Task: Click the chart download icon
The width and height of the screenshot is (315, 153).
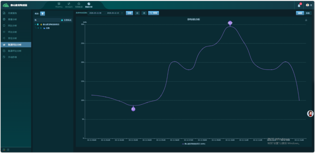Action: click(306, 20)
